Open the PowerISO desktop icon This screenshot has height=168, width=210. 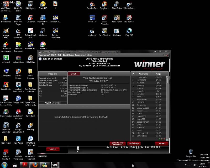(43, 6)
